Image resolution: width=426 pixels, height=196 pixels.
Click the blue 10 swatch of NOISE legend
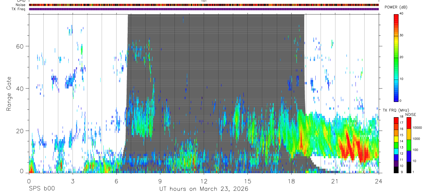[409, 156]
